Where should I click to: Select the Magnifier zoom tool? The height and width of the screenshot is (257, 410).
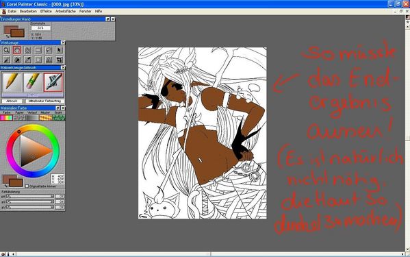(x=6, y=50)
